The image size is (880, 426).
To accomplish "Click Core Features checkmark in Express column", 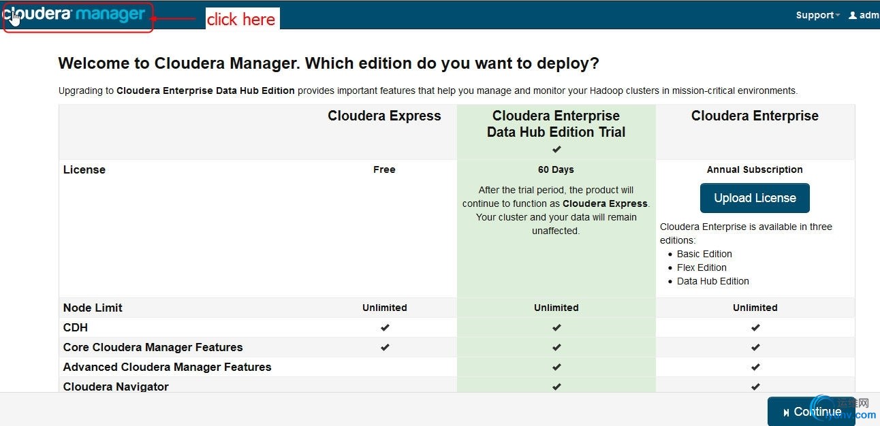I will coord(385,347).
